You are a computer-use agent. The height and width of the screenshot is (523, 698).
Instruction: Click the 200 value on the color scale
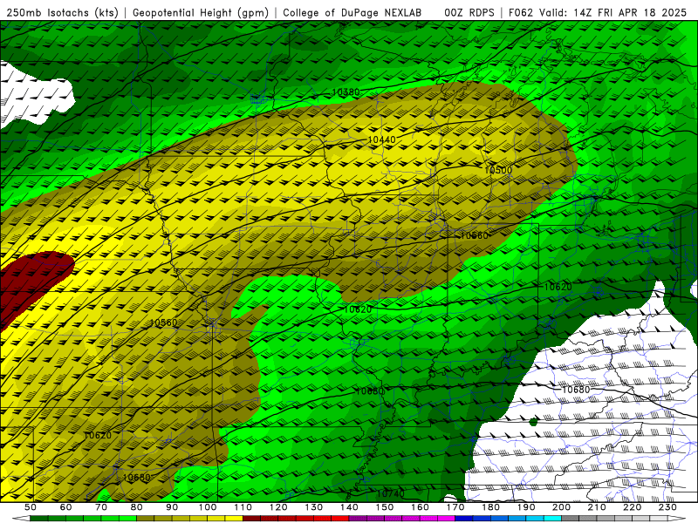(x=561, y=507)
